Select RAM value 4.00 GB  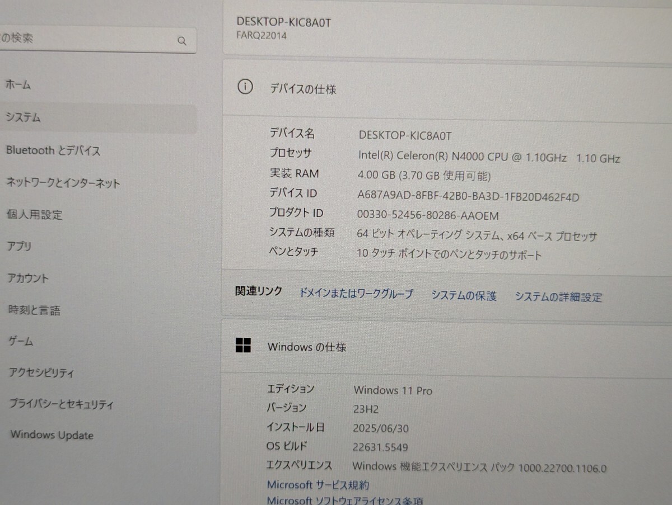click(x=424, y=176)
